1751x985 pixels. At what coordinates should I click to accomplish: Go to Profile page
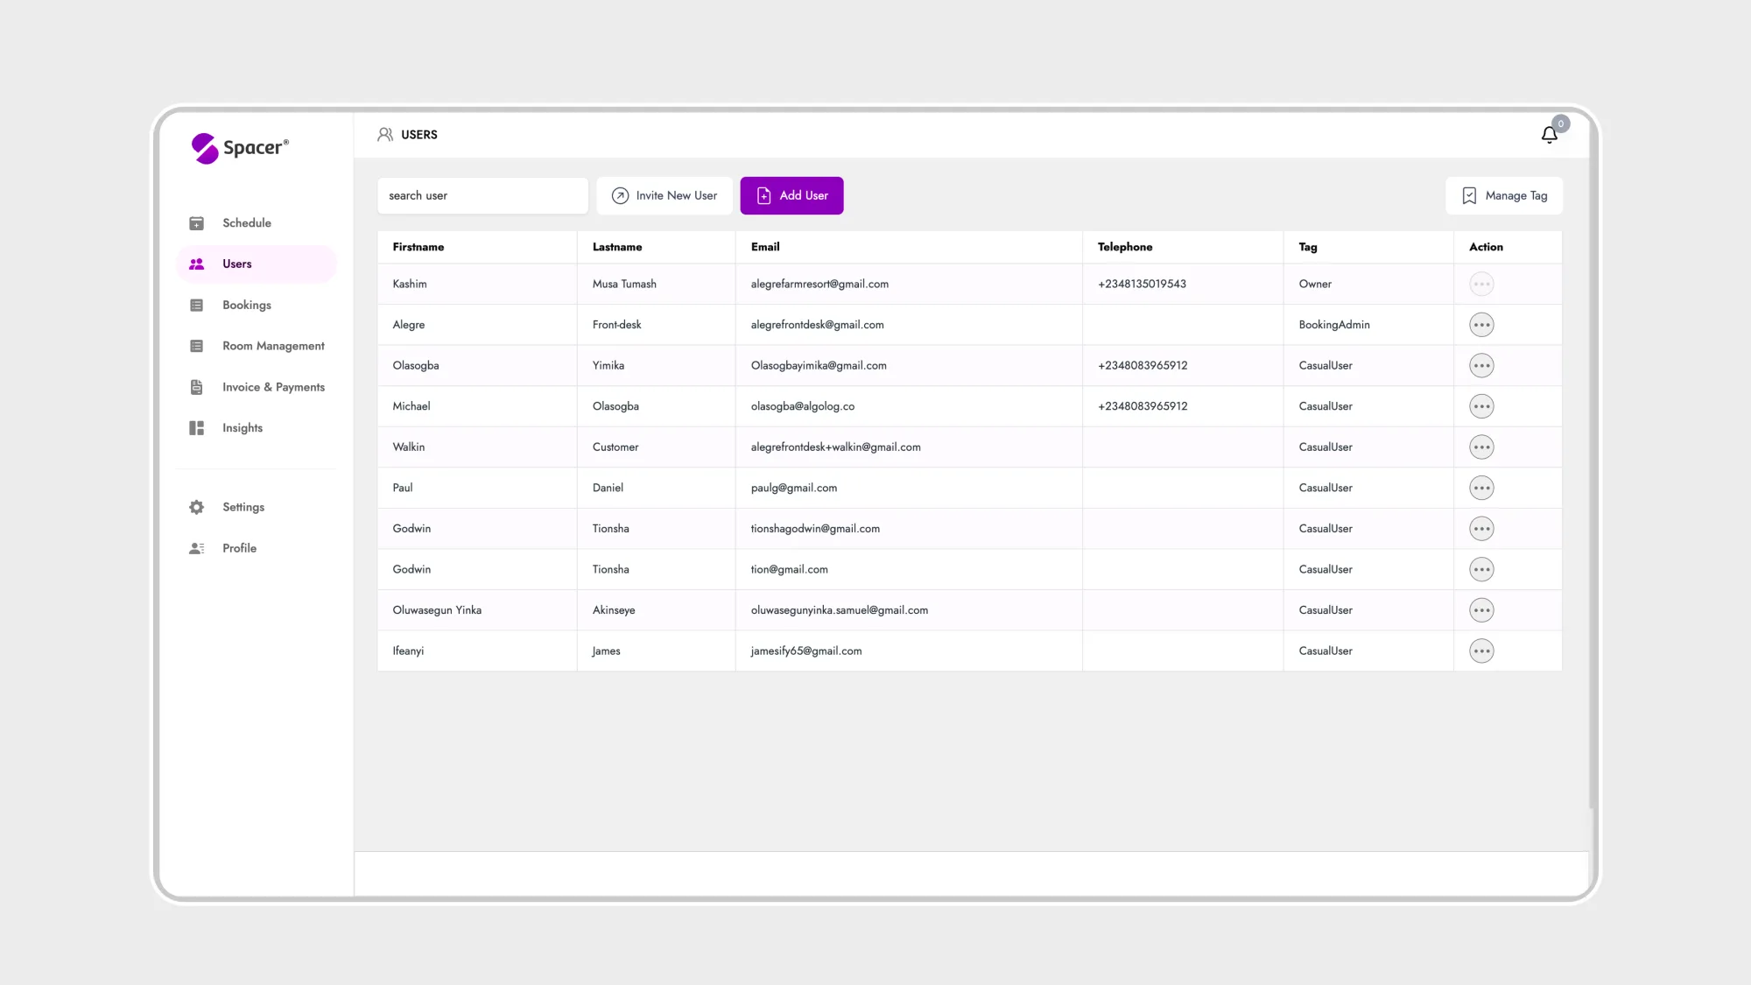coord(257,548)
